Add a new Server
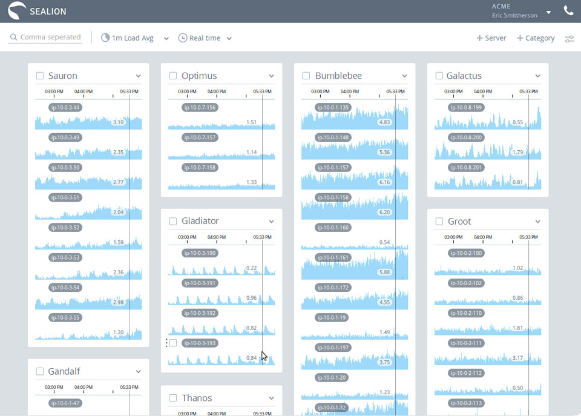581x416 pixels. point(491,38)
